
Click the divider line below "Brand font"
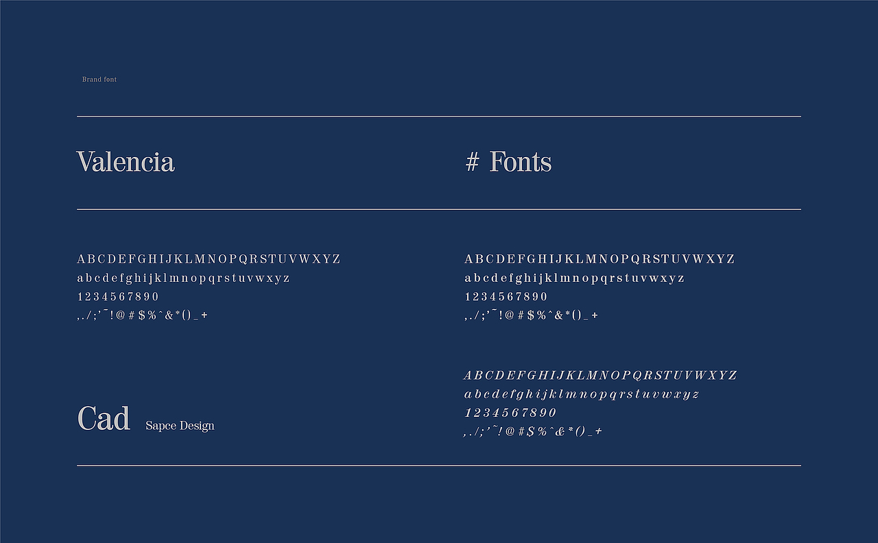point(439,117)
